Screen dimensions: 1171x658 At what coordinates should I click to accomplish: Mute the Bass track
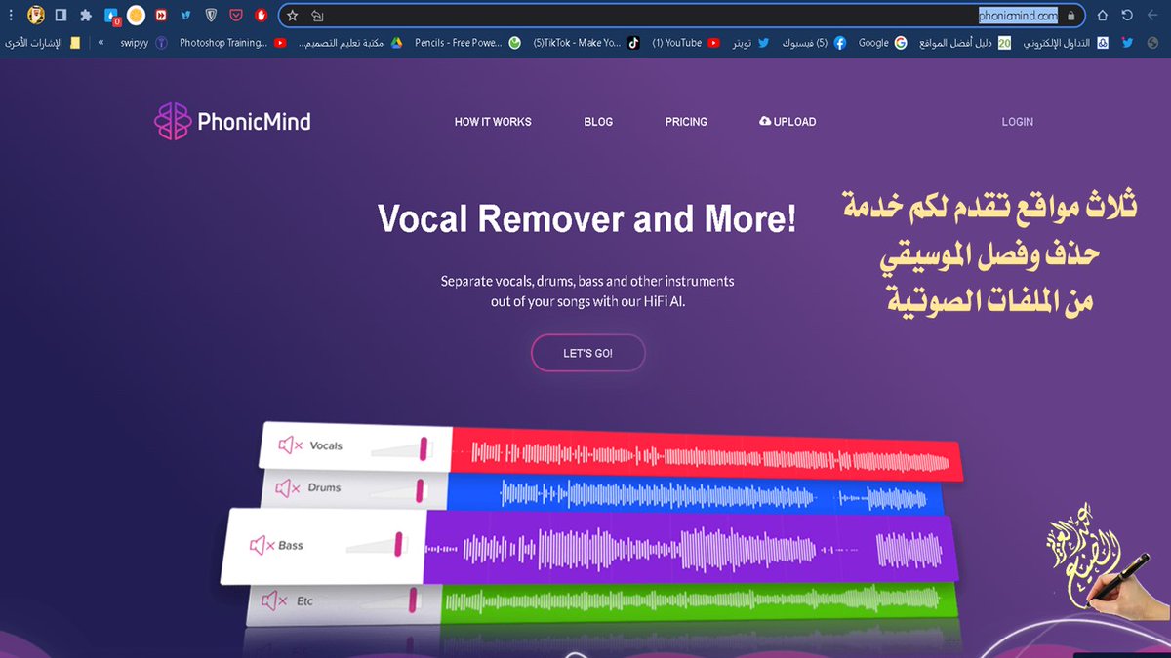pos(262,546)
